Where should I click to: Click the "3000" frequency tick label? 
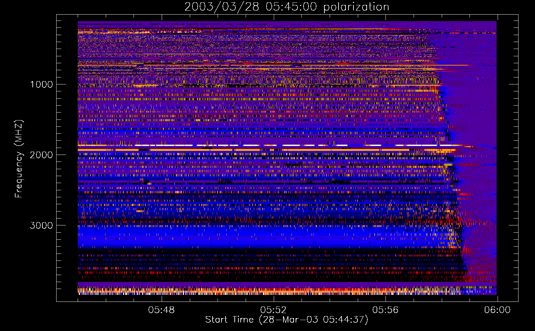coord(41,225)
